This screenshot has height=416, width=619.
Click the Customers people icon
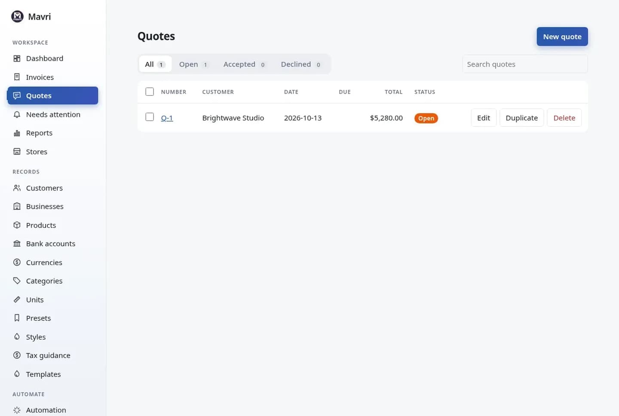coord(17,188)
